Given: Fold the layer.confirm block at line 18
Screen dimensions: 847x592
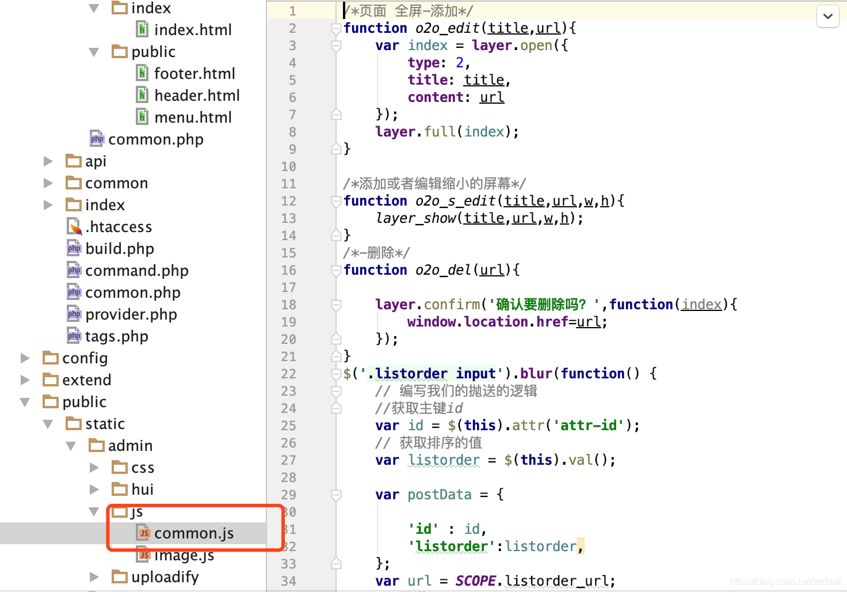Looking at the screenshot, I should [x=336, y=305].
